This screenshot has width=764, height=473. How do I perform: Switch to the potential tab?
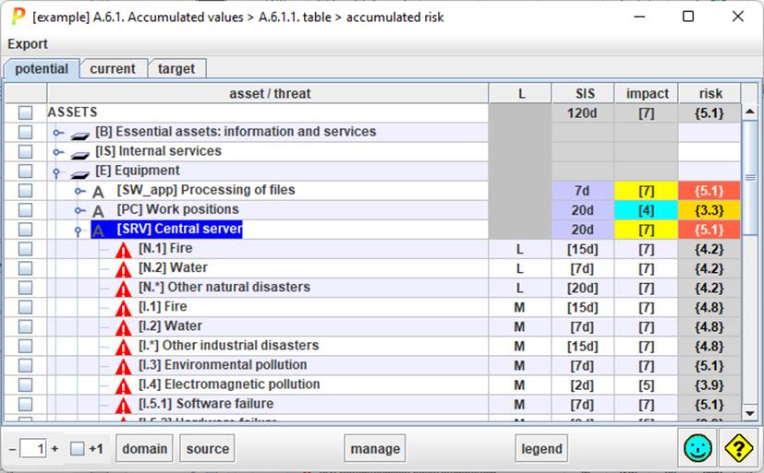pos(42,68)
